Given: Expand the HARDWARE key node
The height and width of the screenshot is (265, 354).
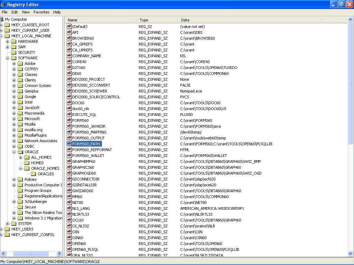Looking at the screenshot, I should click(7, 41).
